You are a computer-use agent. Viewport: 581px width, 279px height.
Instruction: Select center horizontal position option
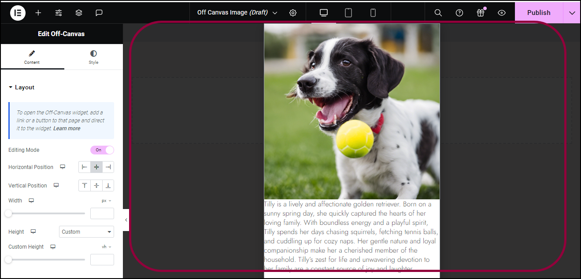96,167
